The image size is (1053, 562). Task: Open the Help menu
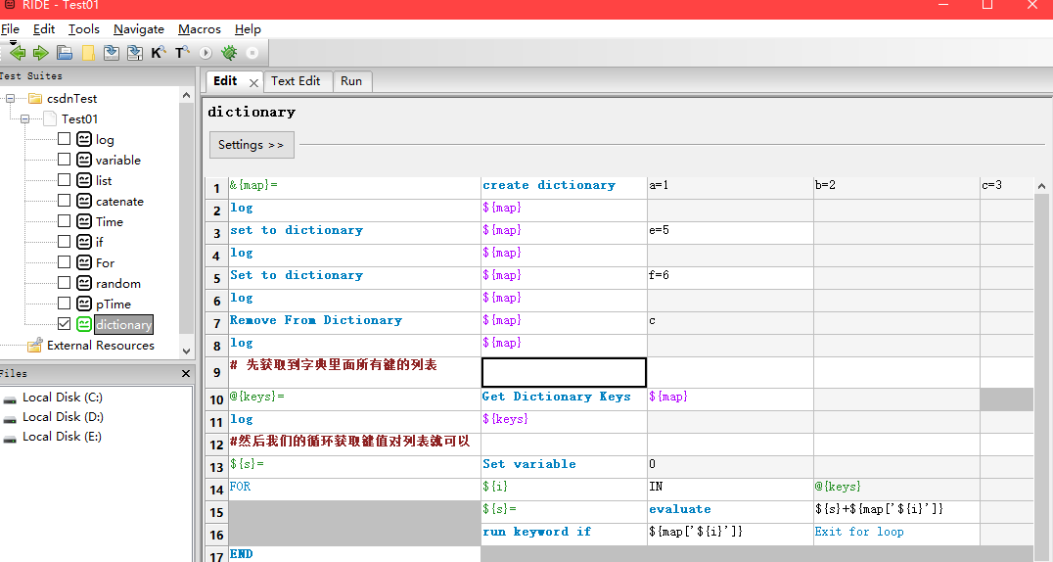click(x=248, y=29)
